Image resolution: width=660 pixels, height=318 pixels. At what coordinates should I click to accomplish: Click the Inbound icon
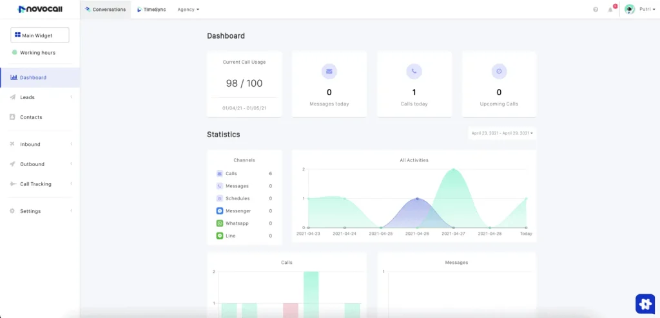(12, 144)
